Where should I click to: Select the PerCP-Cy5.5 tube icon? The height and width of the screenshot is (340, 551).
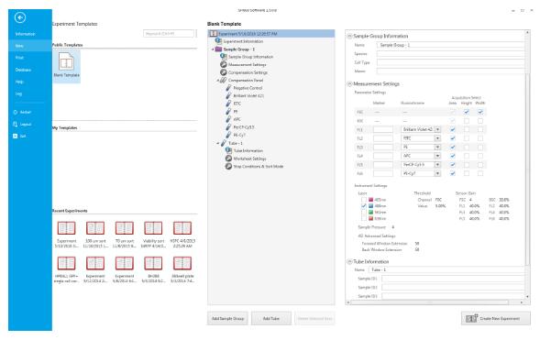pos(228,126)
